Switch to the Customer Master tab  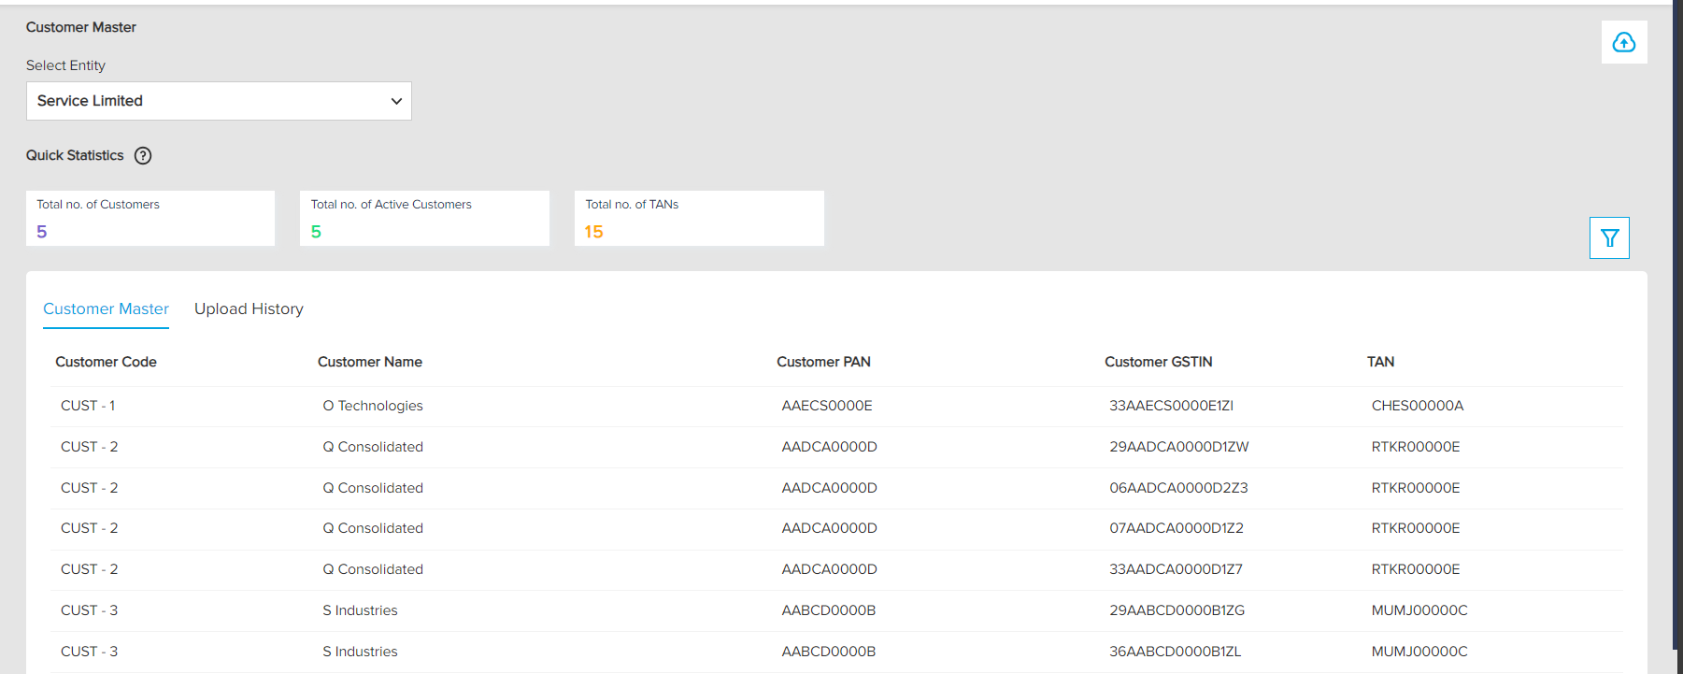point(106,308)
